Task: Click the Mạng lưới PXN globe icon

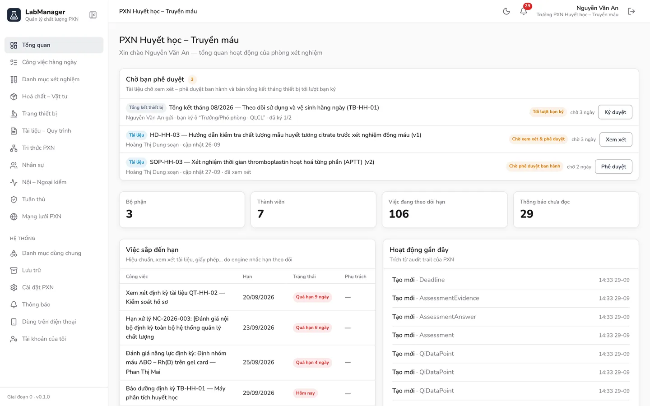Action: pos(14,217)
